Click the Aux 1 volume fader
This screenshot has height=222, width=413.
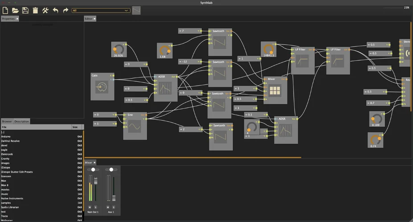[x=114, y=197]
